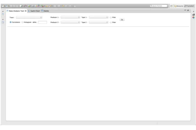Viewport: 196px width, 130px height.
Task: Enable the Filter checkbox next to Type 1
Action: click(x=111, y=17)
